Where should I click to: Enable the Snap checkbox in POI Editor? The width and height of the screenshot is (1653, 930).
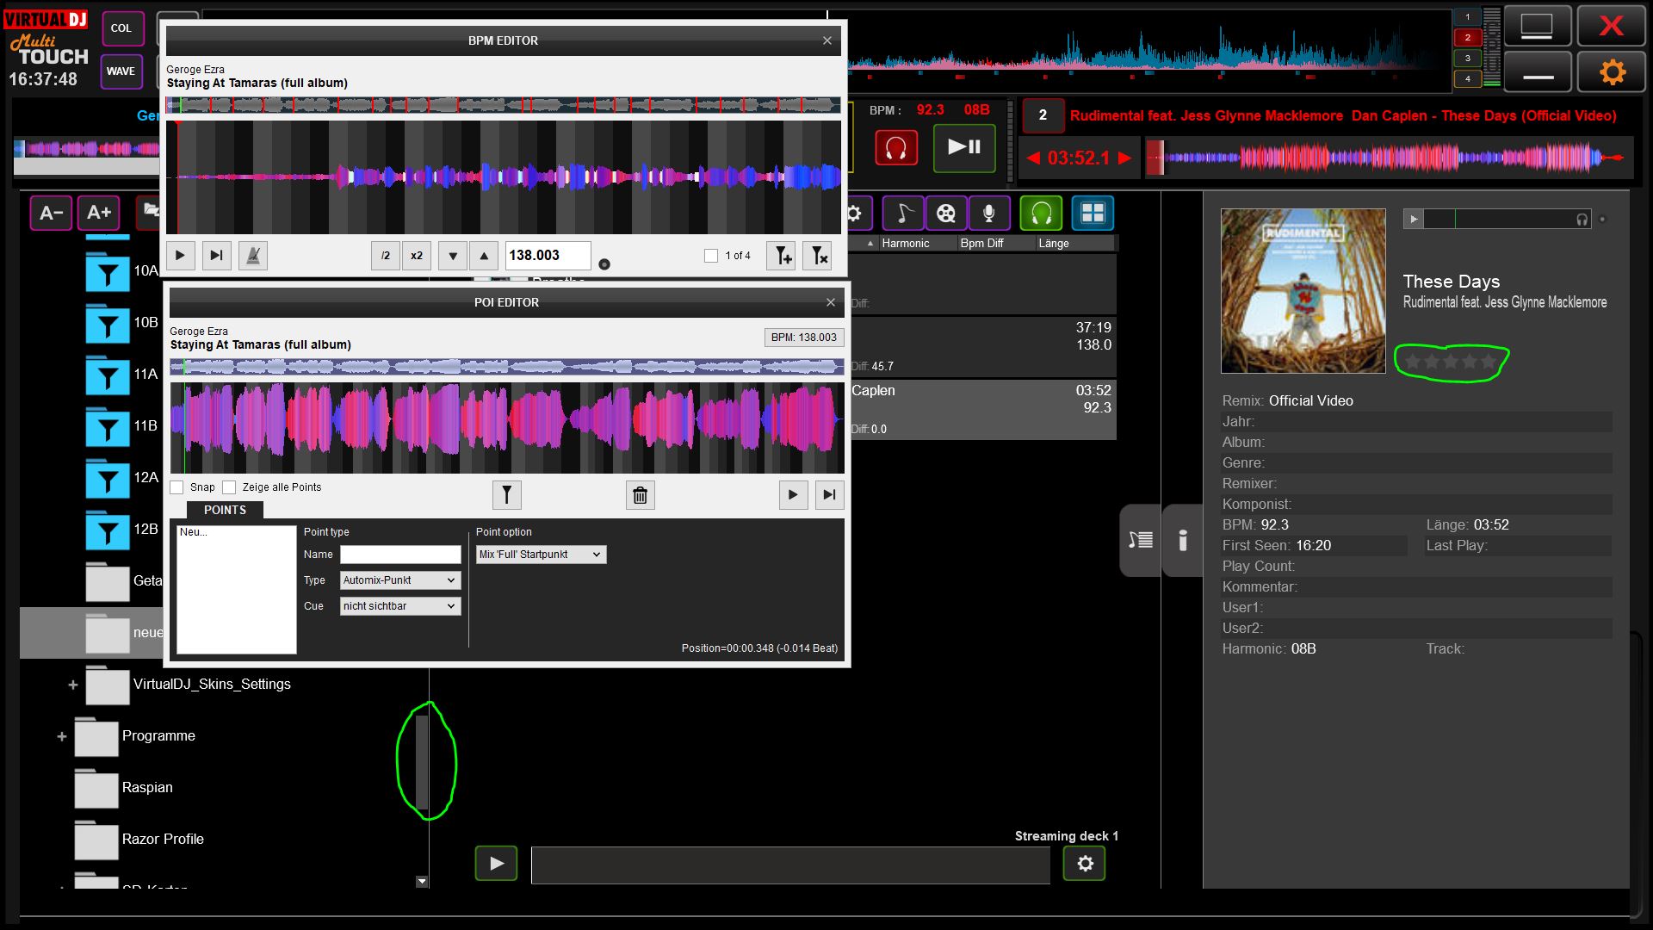177,487
